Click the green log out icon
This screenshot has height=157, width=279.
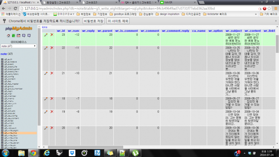pyautogui.click(x=13, y=36)
